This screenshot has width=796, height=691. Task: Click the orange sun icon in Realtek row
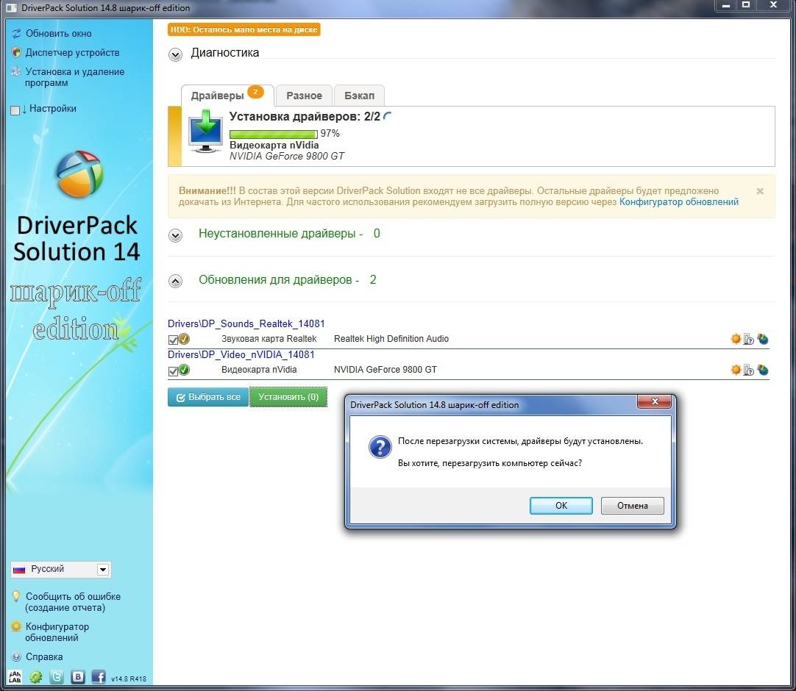point(736,339)
